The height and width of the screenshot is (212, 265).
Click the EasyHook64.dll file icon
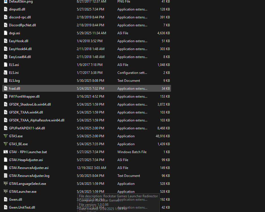click(6, 49)
